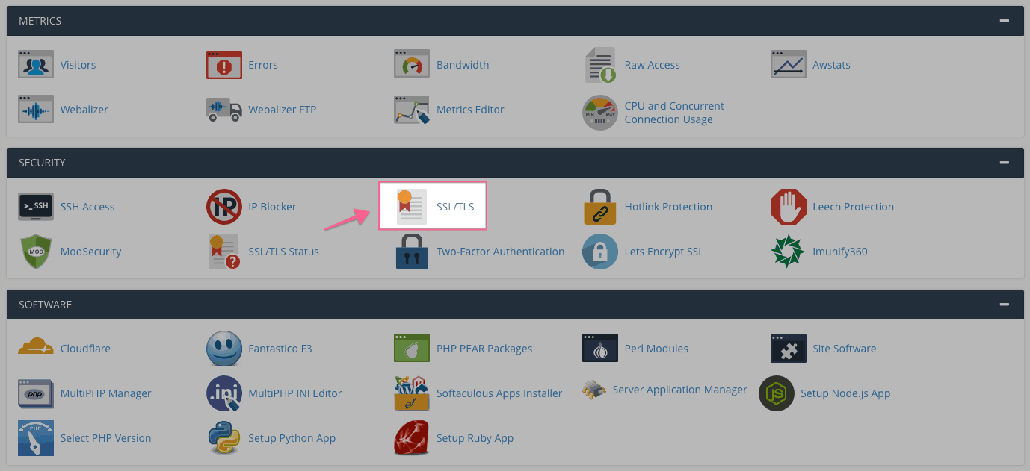This screenshot has height=471, width=1030.
Task: Open the Hotlink Protection padlock icon
Action: [x=600, y=207]
